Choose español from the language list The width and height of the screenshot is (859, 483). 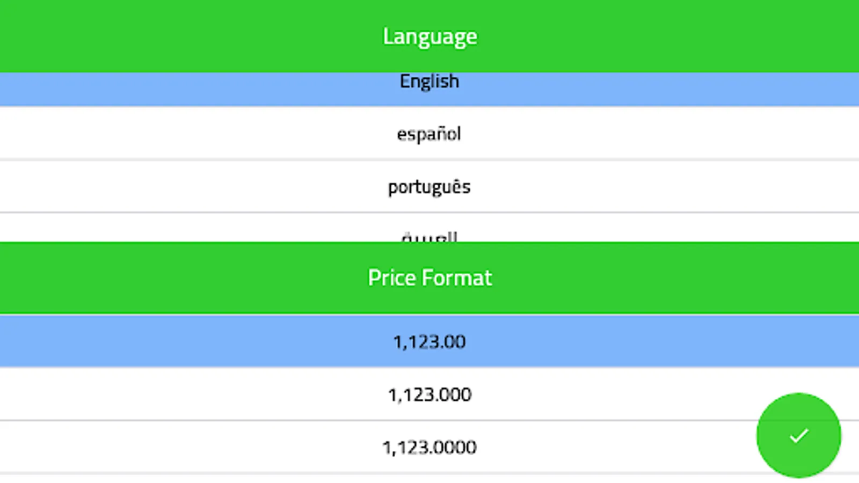429,133
